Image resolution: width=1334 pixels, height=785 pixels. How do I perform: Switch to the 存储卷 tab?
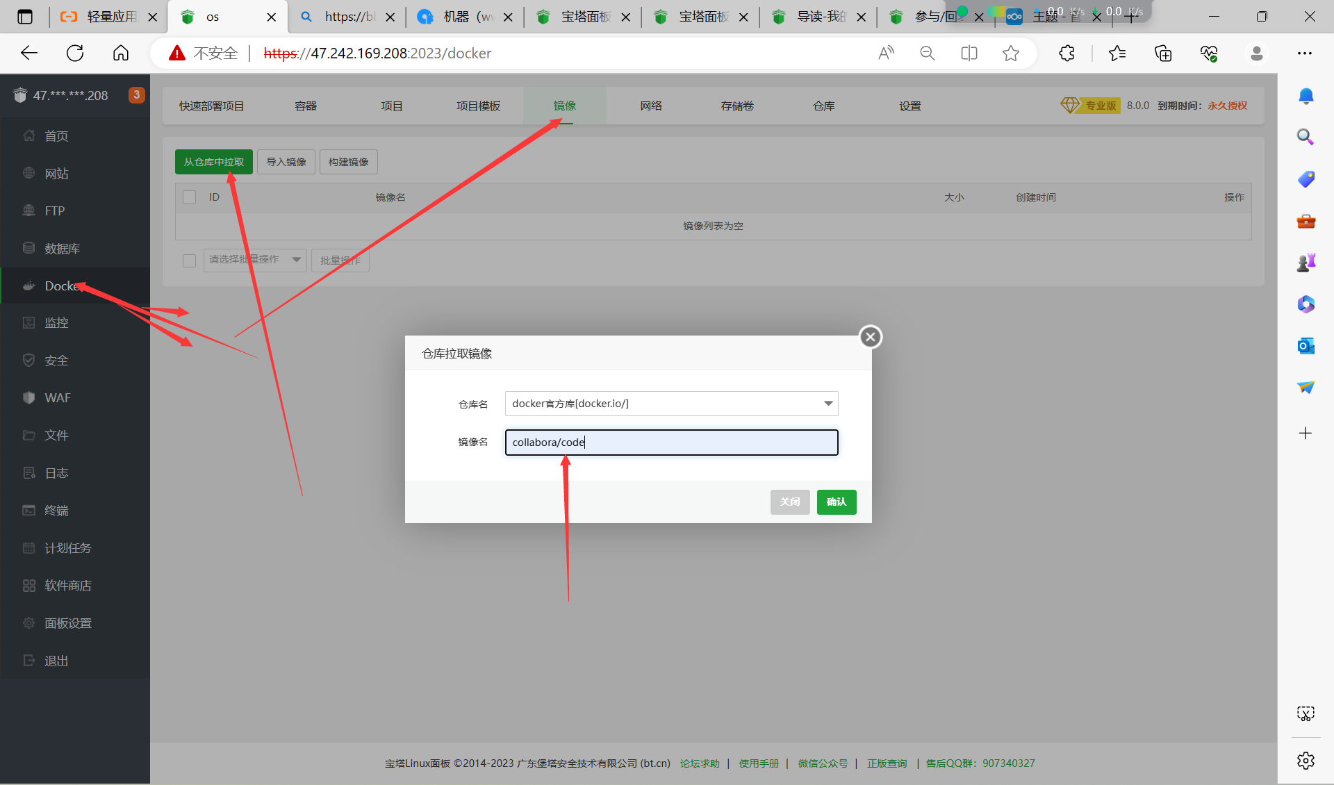(x=737, y=106)
